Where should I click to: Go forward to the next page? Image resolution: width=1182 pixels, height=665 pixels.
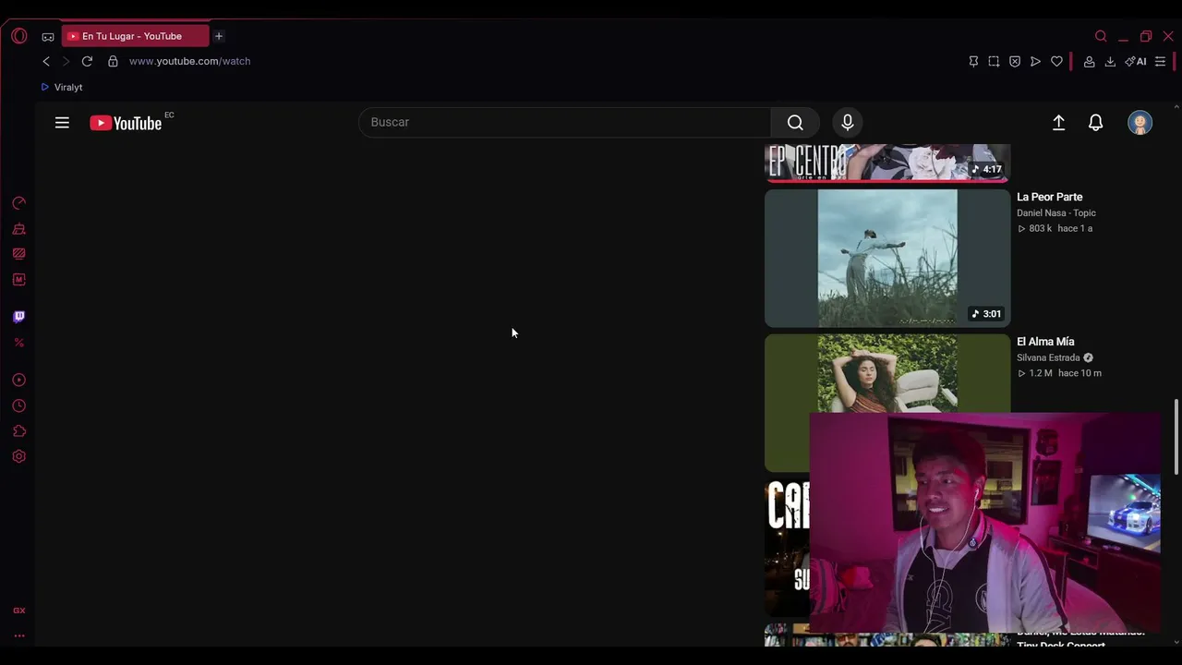tap(66, 61)
